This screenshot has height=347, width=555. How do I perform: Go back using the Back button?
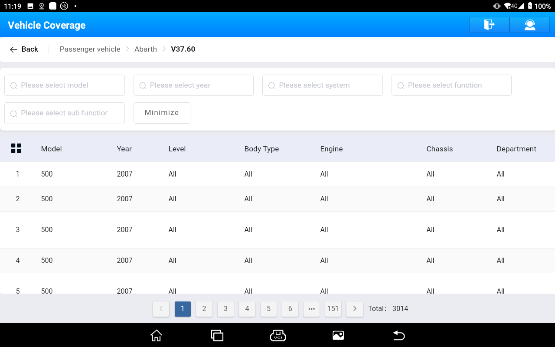(x=24, y=49)
